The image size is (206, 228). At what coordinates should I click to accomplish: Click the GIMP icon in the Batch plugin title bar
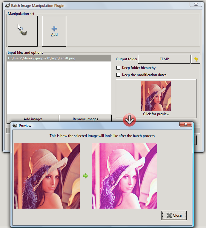pyautogui.click(x=7, y=6)
